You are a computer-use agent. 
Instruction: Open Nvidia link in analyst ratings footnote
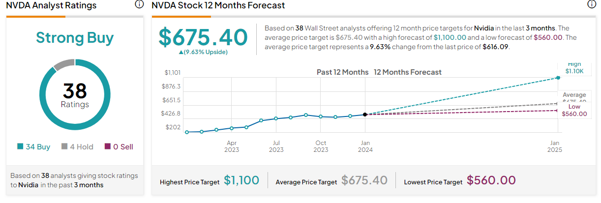28,185
